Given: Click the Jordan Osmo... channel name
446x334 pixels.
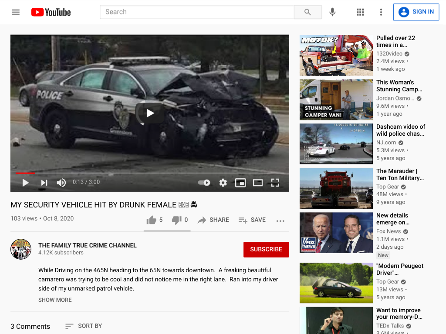Looking at the screenshot, I should pos(395,98).
